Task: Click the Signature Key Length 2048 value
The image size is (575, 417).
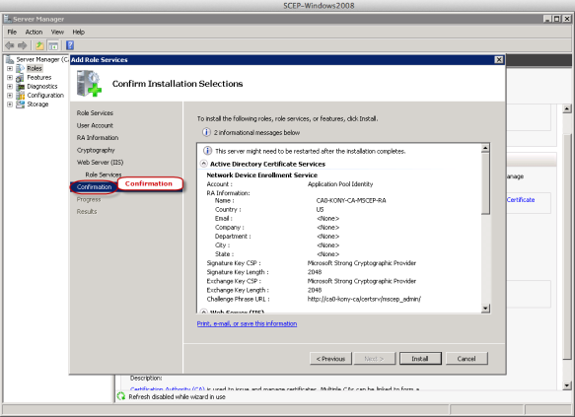Action: tap(315, 272)
